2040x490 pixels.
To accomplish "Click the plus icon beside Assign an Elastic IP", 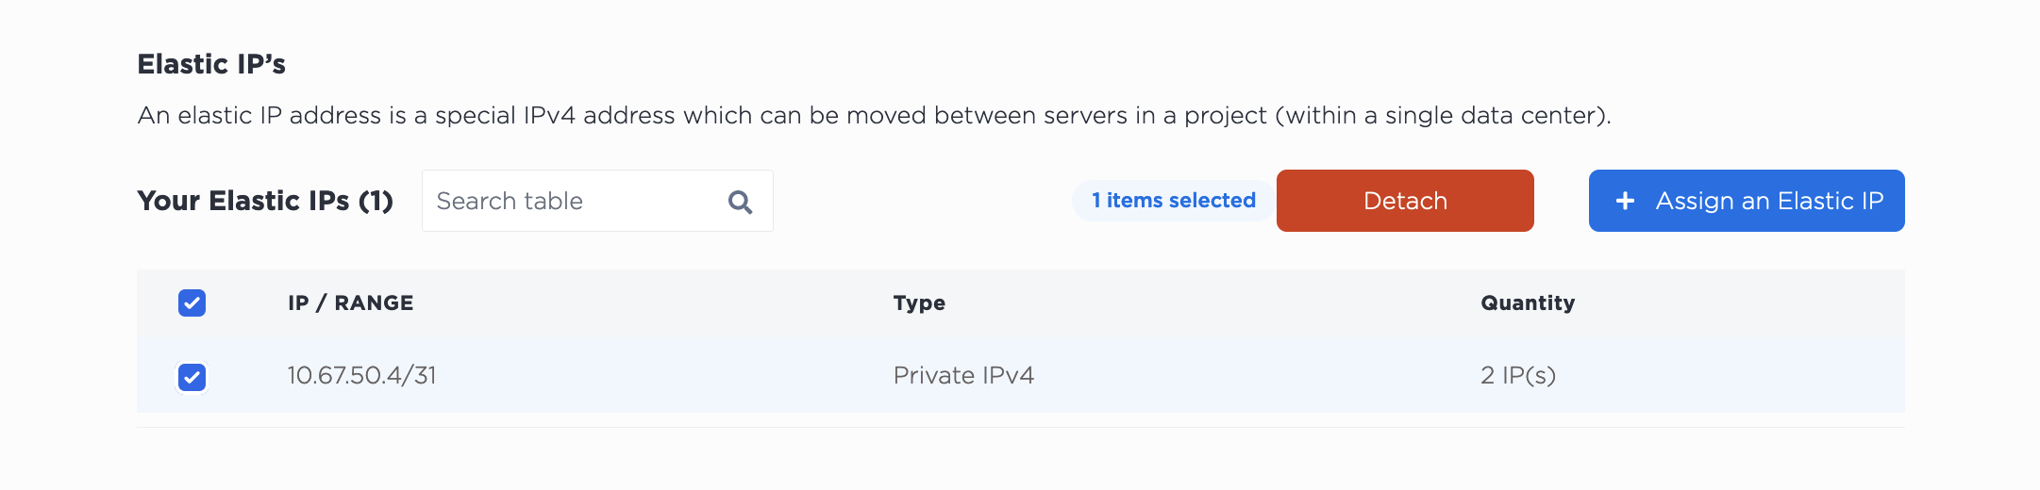I will tap(1625, 201).
